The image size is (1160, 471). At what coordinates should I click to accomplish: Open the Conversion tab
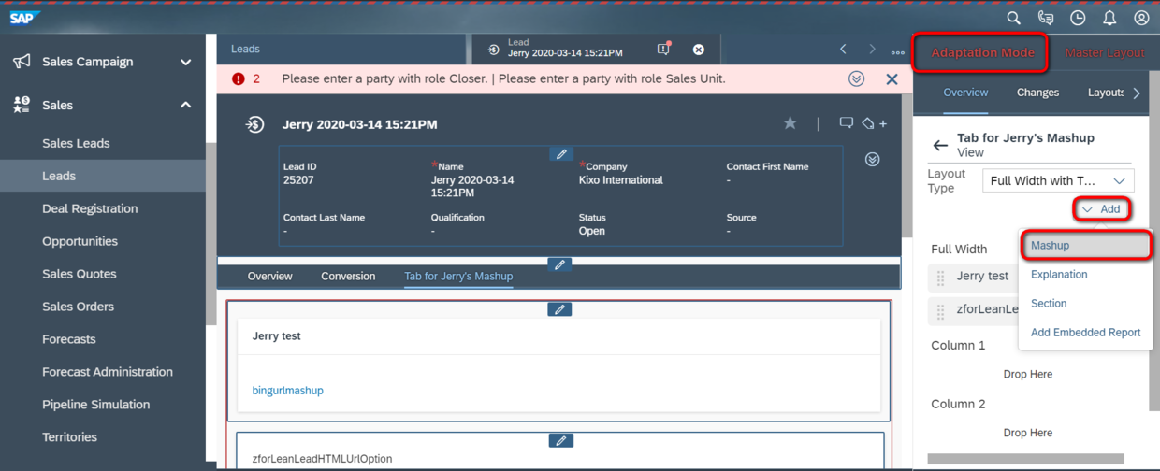point(348,277)
